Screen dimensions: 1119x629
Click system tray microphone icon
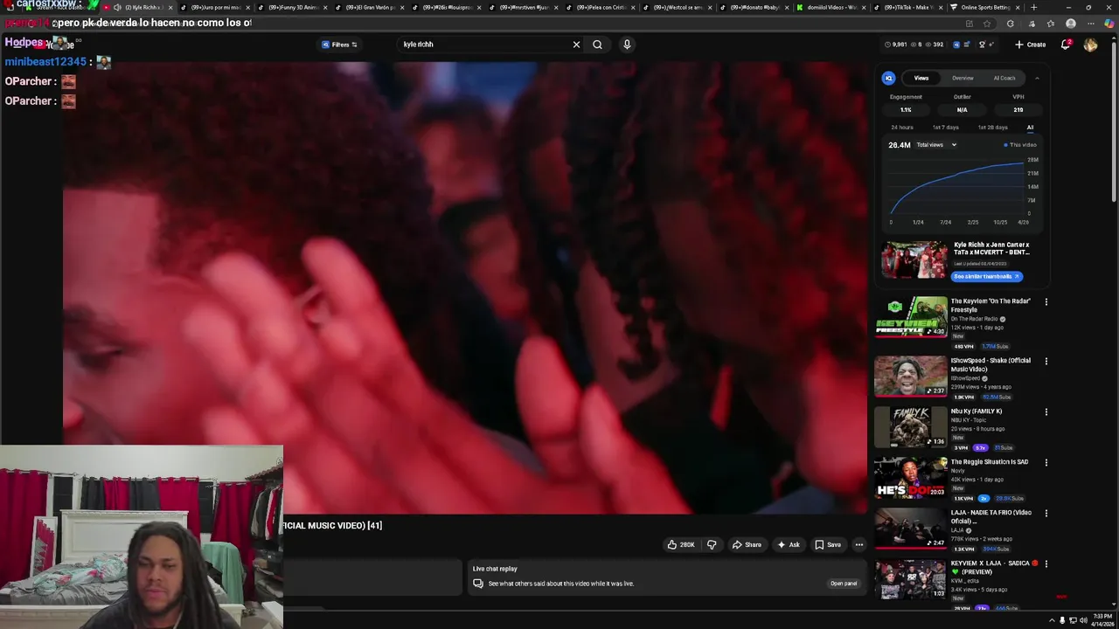[x=1062, y=620]
